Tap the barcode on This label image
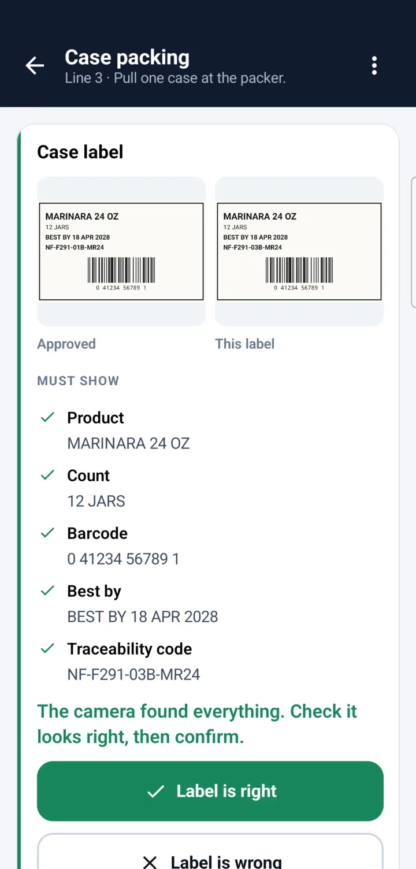The image size is (416, 869). click(x=299, y=270)
